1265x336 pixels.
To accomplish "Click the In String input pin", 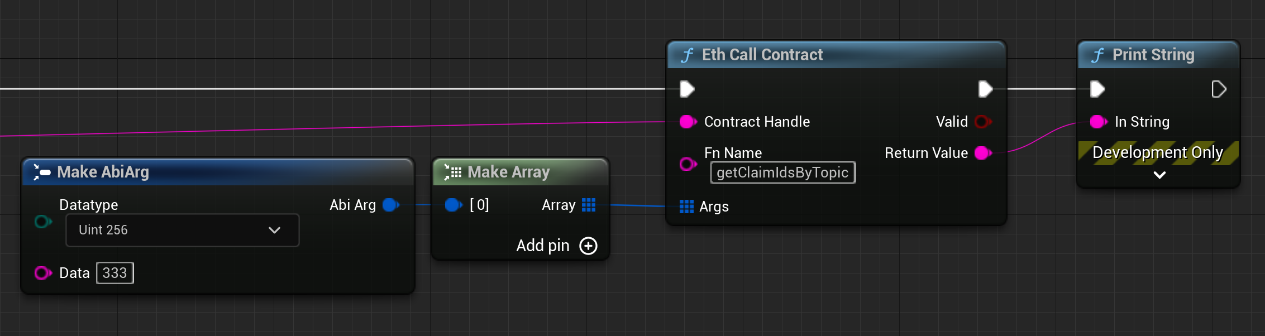I will (x=1099, y=122).
